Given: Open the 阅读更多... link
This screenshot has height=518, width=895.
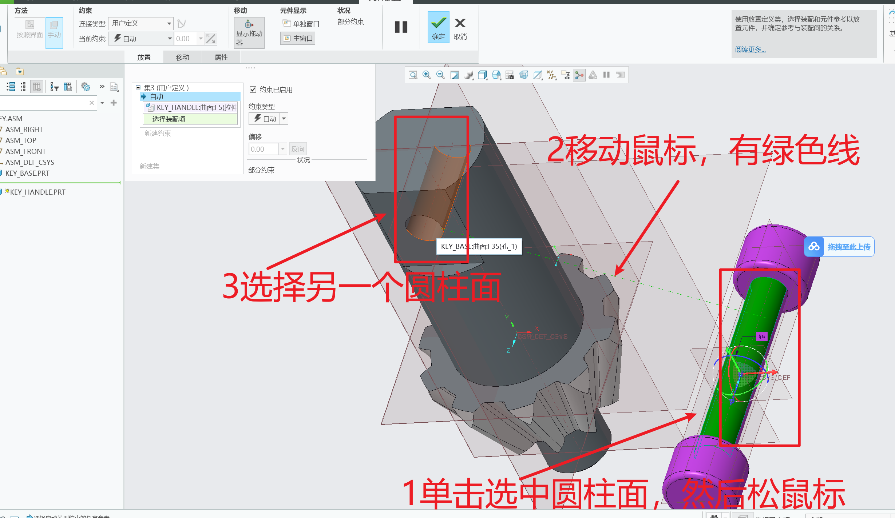Looking at the screenshot, I should click(750, 49).
